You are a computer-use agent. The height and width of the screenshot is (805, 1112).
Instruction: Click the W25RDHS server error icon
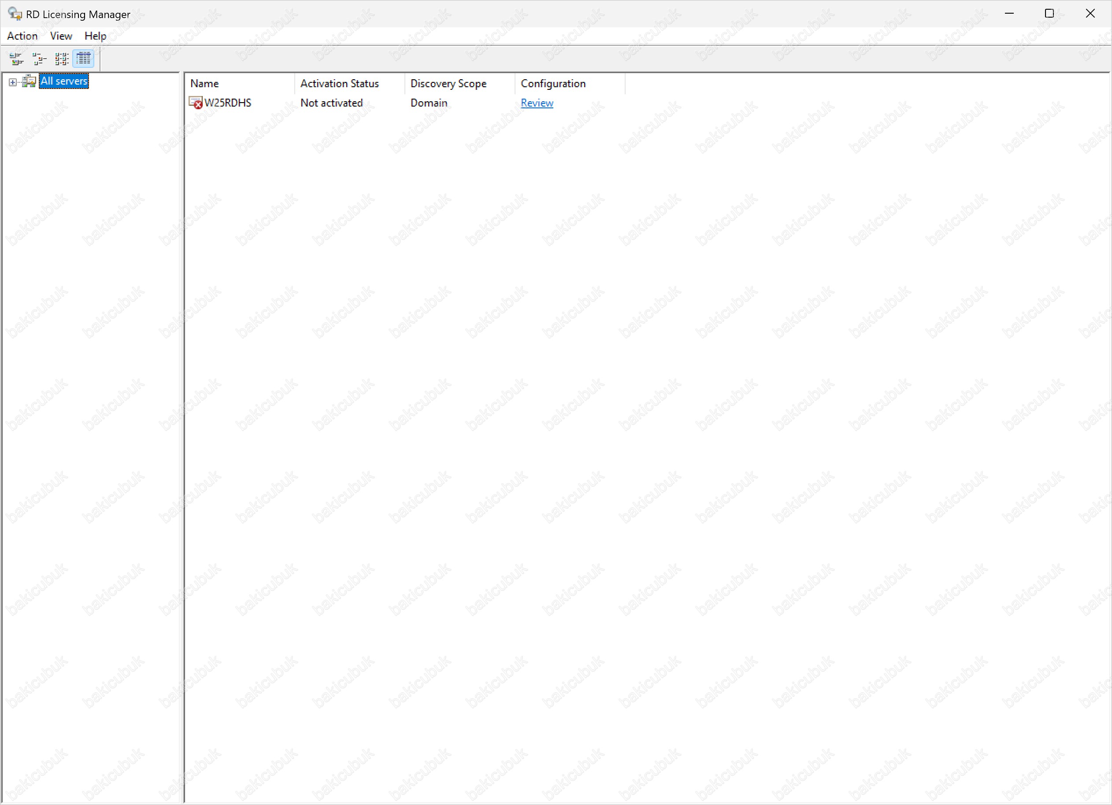tap(196, 103)
